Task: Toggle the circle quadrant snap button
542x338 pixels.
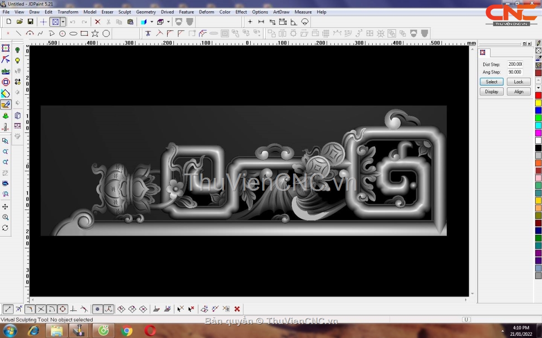Action: (x=63, y=309)
